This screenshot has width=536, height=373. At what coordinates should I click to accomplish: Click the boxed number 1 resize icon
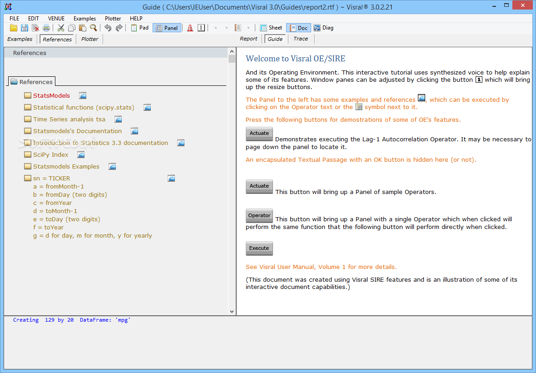(x=201, y=28)
